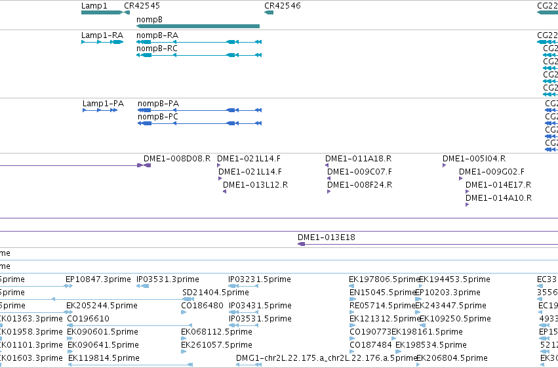The height and width of the screenshot is (368, 558).
Task: Click the EK205244.5prime EST label
Action: click(x=102, y=306)
